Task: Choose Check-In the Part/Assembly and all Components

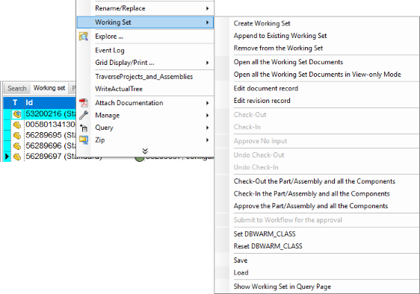Action: click(x=312, y=194)
